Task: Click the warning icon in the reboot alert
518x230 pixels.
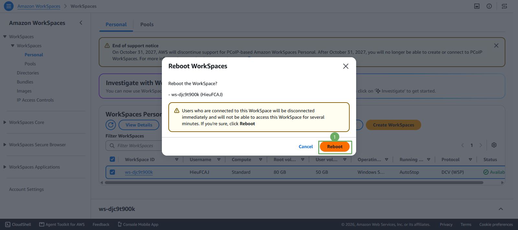Action: click(177, 111)
